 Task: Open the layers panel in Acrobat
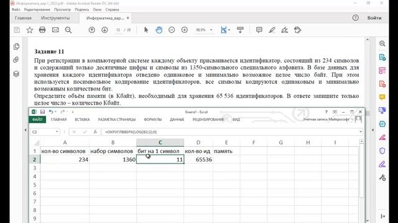16,74
